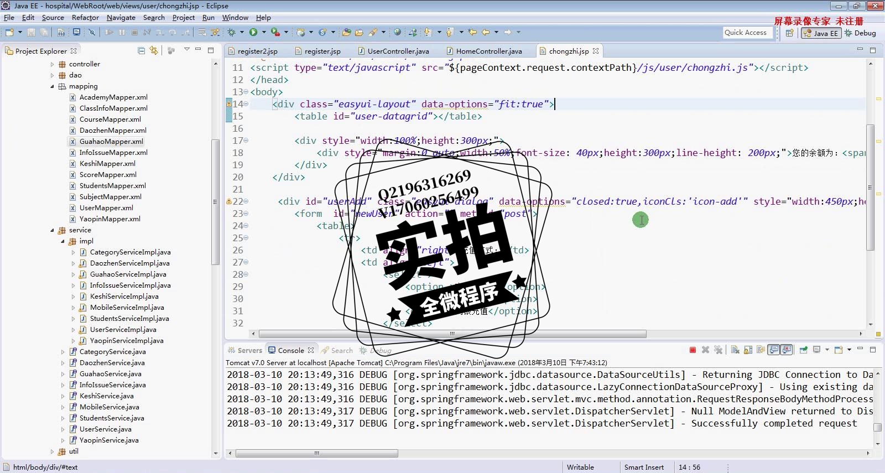Open the Navigate menu
The image size is (885, 473).
tap(121, 18)
